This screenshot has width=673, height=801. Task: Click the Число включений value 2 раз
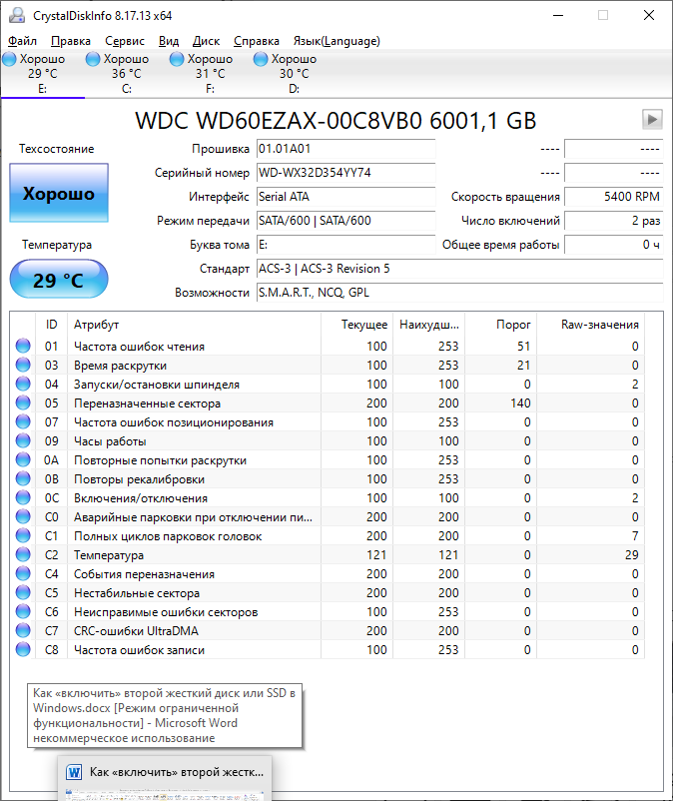tap(613, 221)
